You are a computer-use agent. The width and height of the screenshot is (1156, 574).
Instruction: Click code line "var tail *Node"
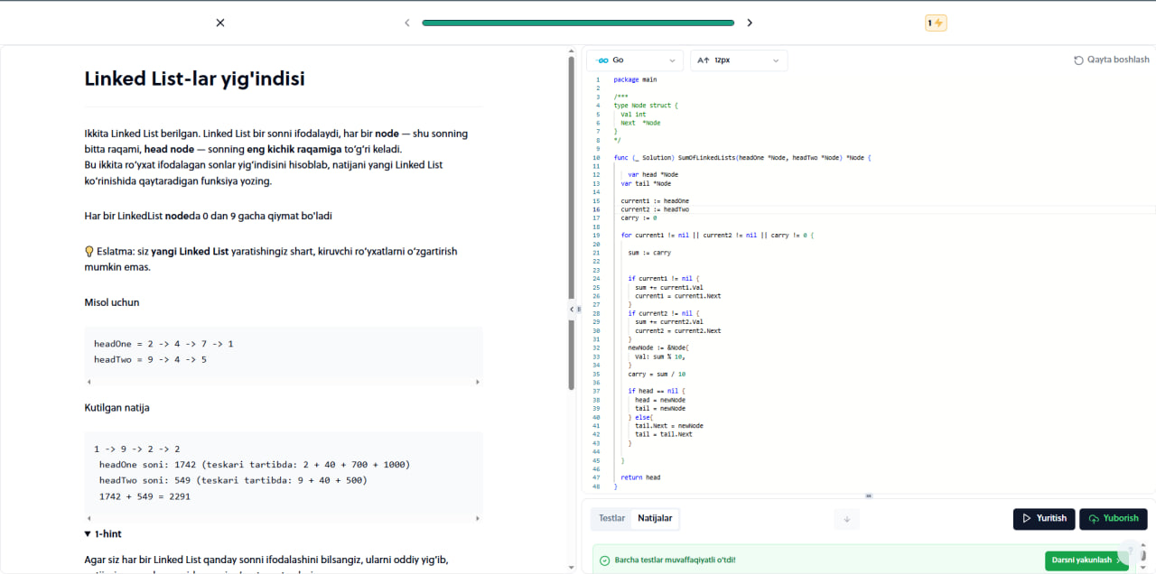[x=646, y=183]
